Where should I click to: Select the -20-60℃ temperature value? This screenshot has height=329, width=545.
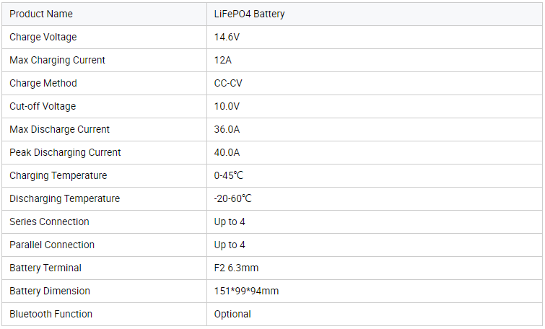tap(232, 199)
